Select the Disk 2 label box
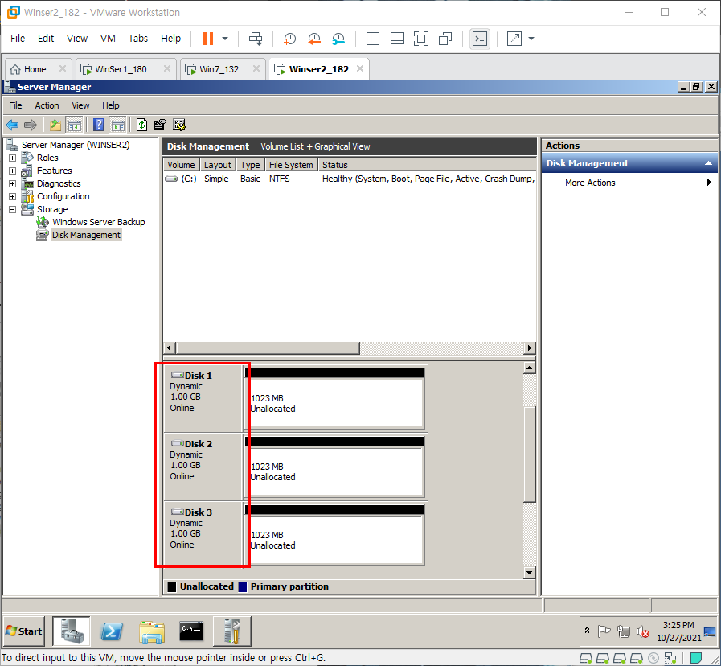 point(203,467)
